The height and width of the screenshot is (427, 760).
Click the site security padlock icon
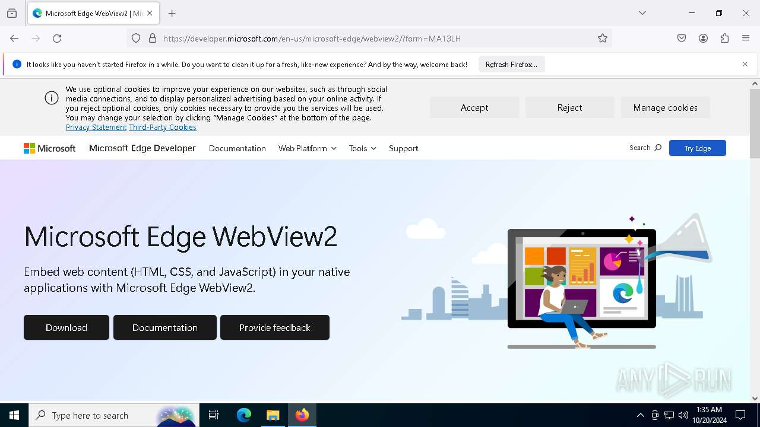(153, 39)
